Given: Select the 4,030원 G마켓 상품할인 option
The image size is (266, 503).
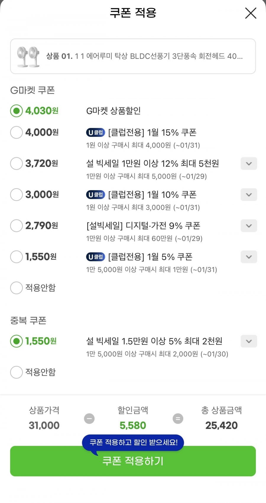Looking at the screenshot, I should pos(17,111).
